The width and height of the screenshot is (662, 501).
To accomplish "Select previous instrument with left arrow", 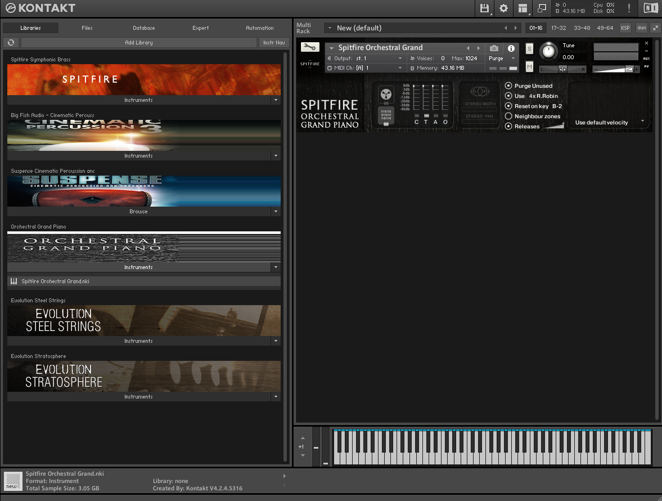I will [x=468, y=48].
